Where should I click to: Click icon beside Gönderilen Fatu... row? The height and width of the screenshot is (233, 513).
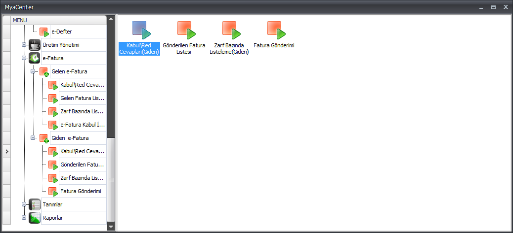[x=53, y=165]
